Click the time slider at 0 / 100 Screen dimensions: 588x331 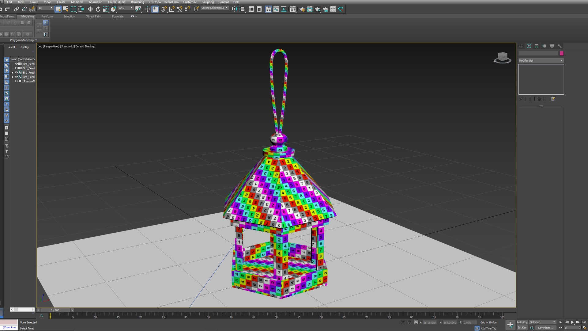tap(55, 310)
